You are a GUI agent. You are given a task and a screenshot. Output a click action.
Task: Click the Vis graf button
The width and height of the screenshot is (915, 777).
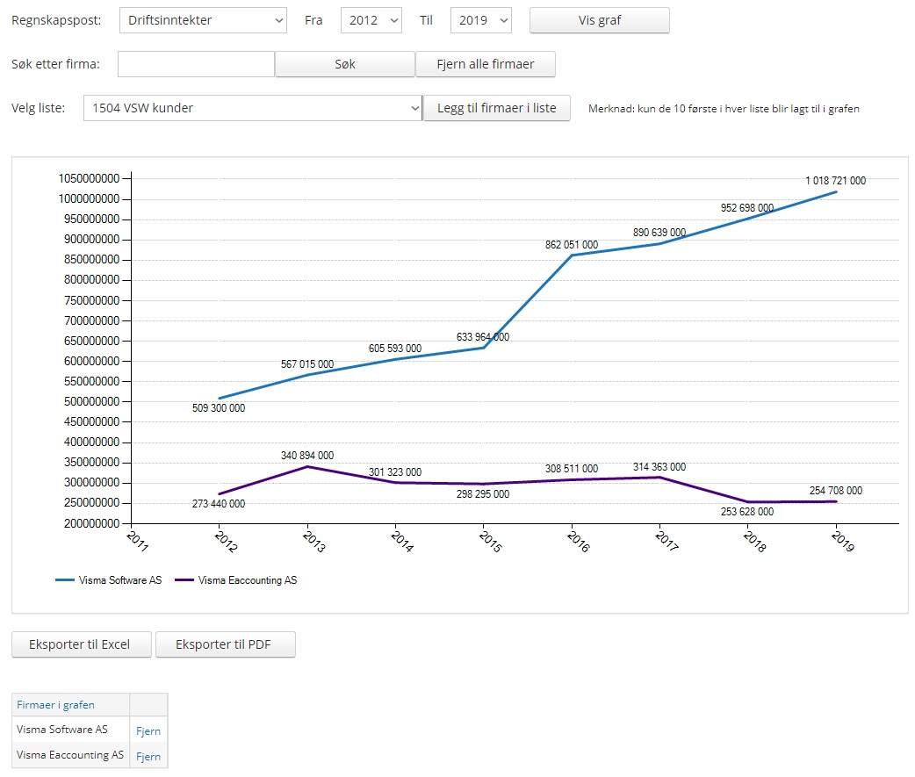click(x=600, y=20)
